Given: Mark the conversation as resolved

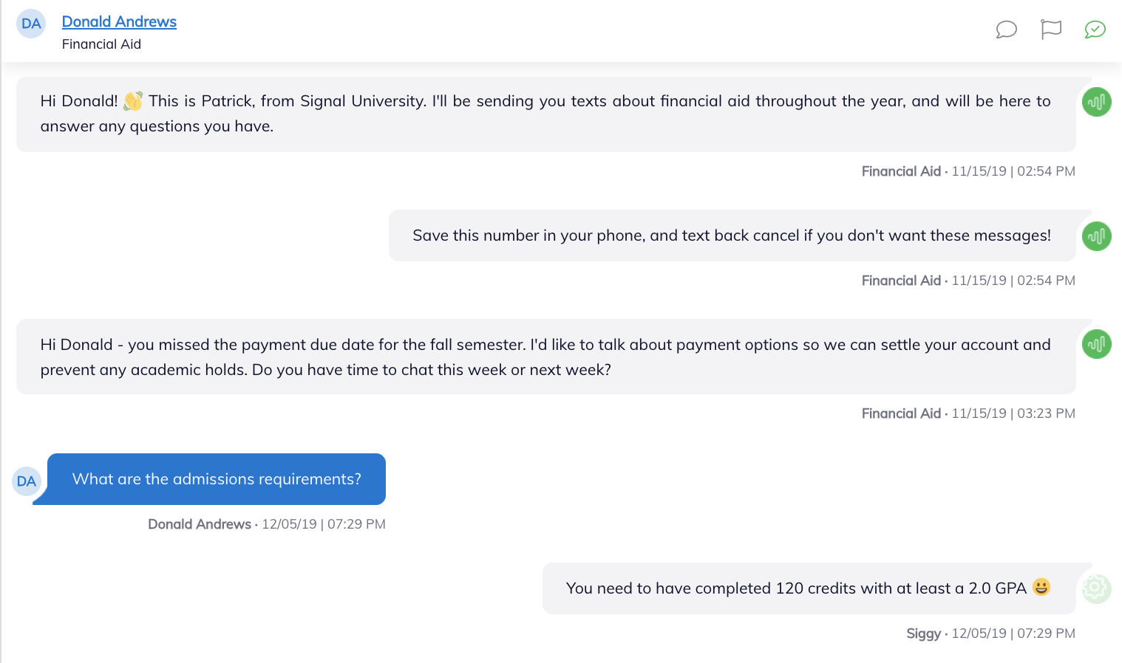Looking at the screenshot, I should (1095, 30).
